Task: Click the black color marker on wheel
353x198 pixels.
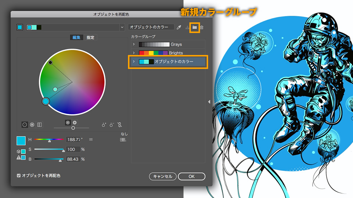Action: pos(50,62)
